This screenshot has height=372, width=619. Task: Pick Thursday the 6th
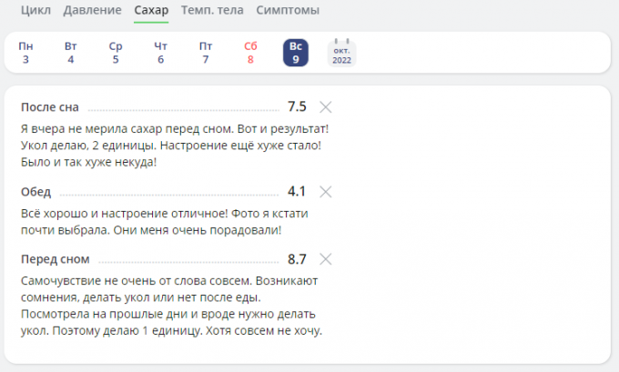coord(161,53)
